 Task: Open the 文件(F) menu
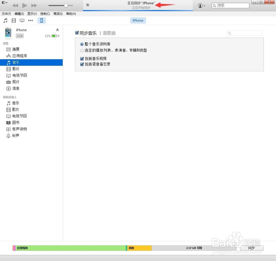[x=6, y=14]
